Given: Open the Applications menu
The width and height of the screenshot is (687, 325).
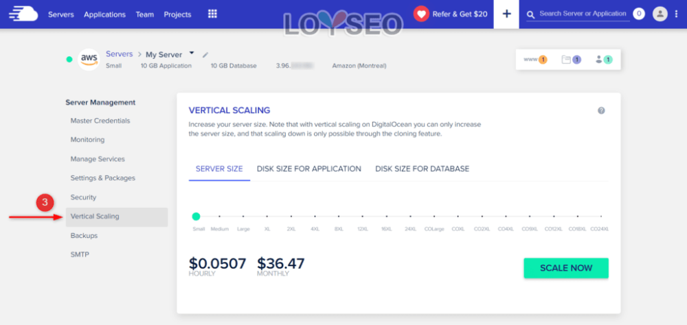Looking at the screenshot, I should 104,14.
